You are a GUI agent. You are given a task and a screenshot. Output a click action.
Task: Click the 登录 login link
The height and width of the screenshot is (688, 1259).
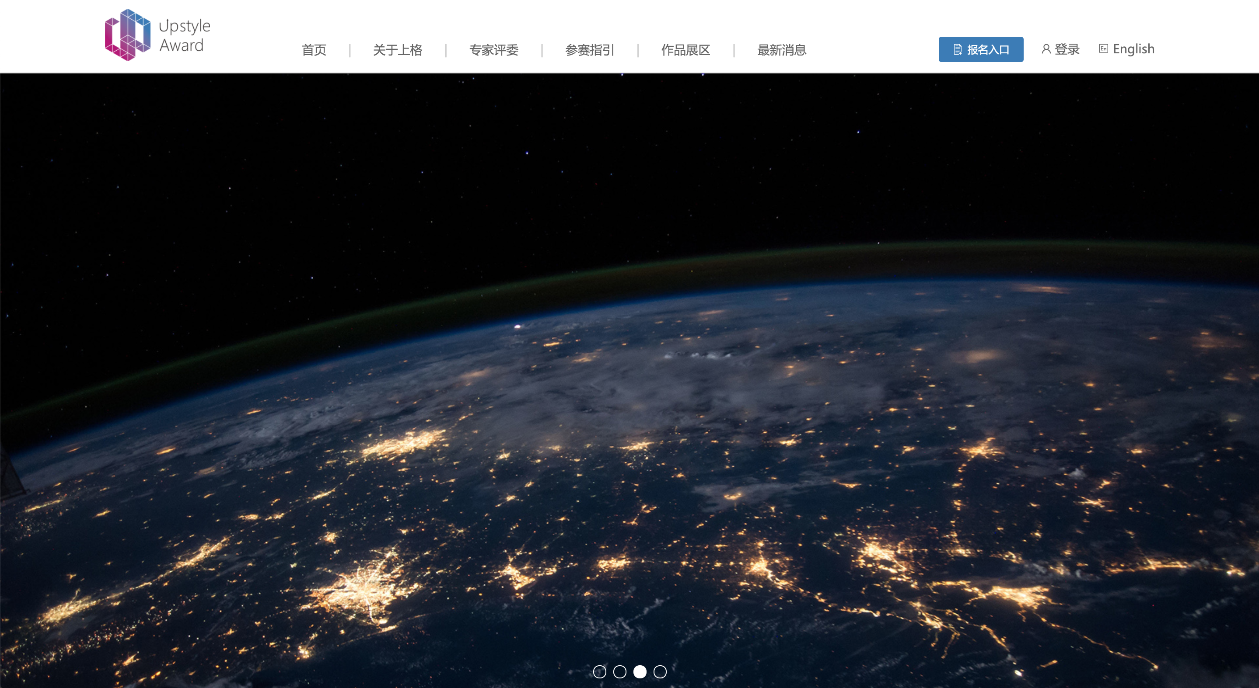coord(1060,49)
